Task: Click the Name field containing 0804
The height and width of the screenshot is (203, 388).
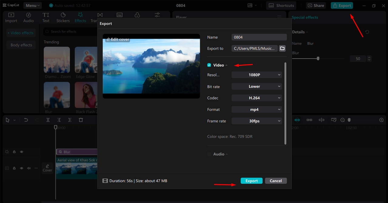Action: (259, 37)
